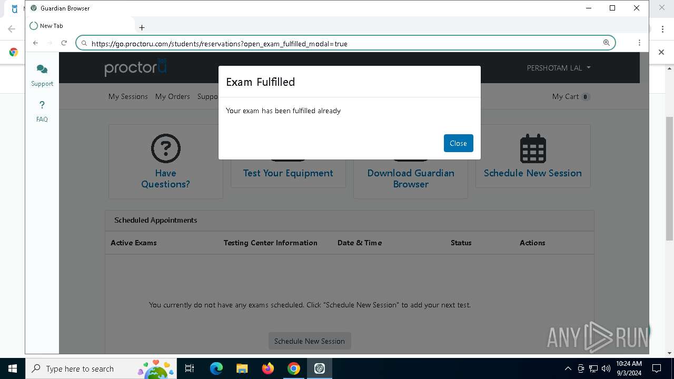Close the Exam Fulfilled dialog
Screen dimensions: 674x379
[458, 143]
